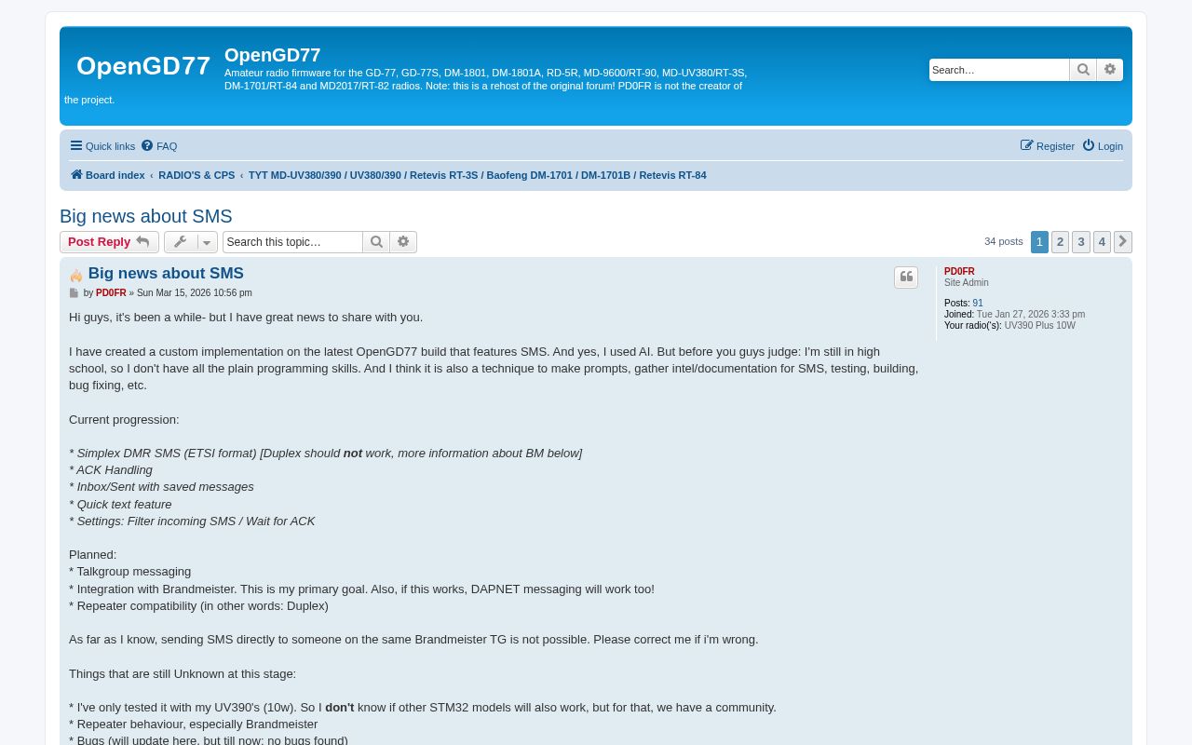Click the header search magnifier button
The image size is (1192, 745).
click(x=1083, y=70)
